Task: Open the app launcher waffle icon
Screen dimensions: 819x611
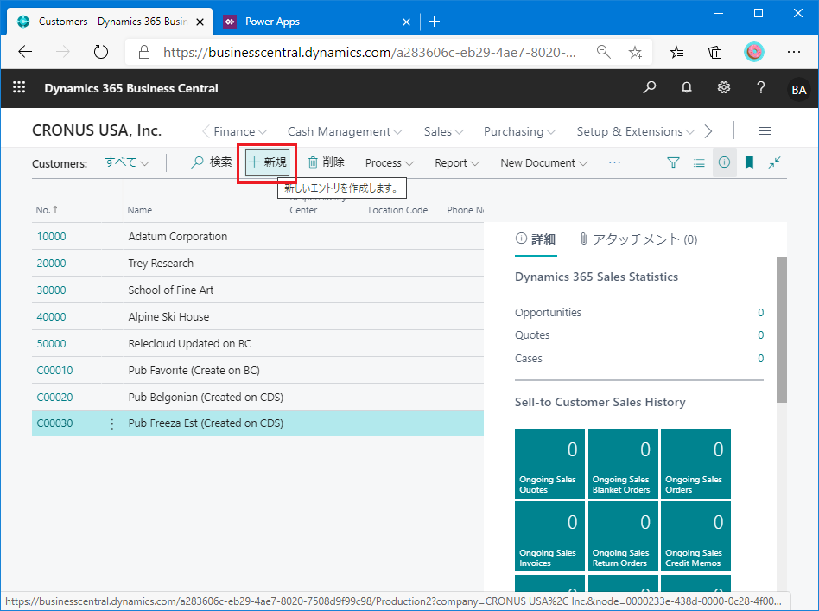Action: [x=19, y=87]
